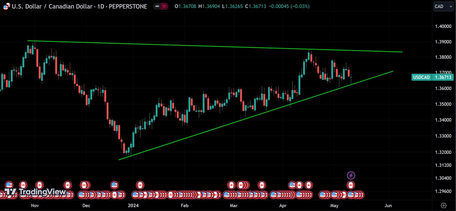Click the open value O1.36708
The height and width of the screenshot is (211, 456).
pyautogui.click(x=185, y=6)
